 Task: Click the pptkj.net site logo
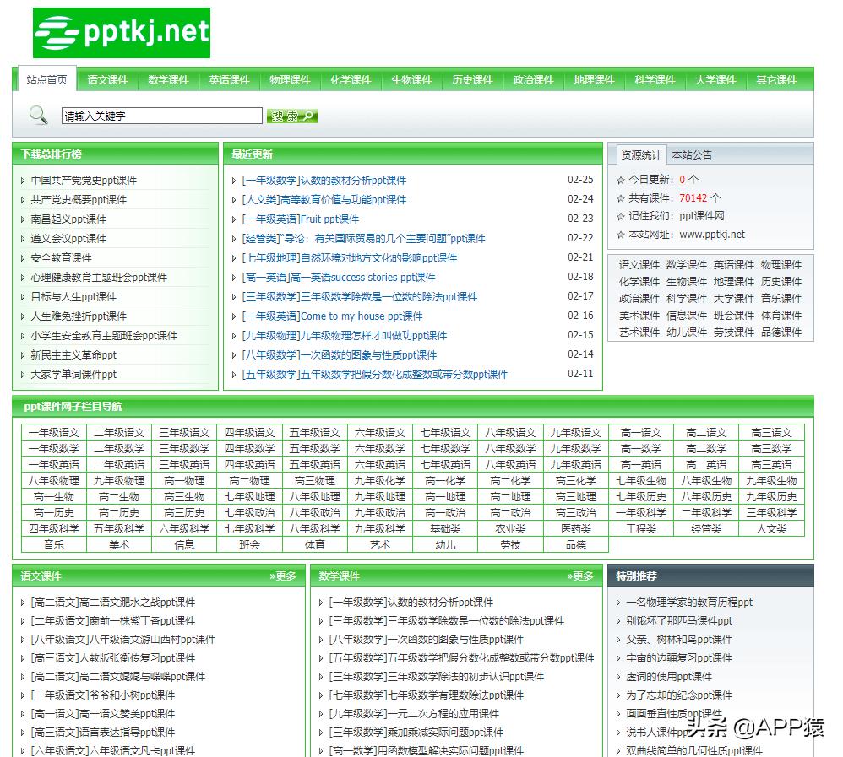pos(122,33)
